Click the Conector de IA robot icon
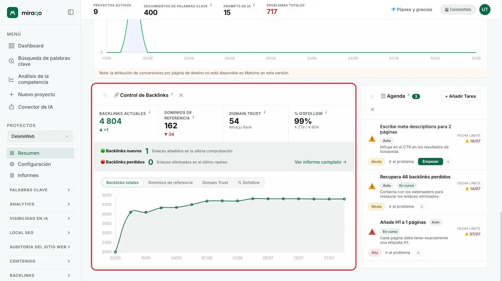 12,107
